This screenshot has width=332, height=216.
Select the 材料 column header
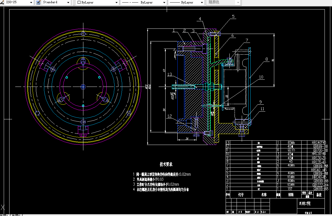coord(291,195)
